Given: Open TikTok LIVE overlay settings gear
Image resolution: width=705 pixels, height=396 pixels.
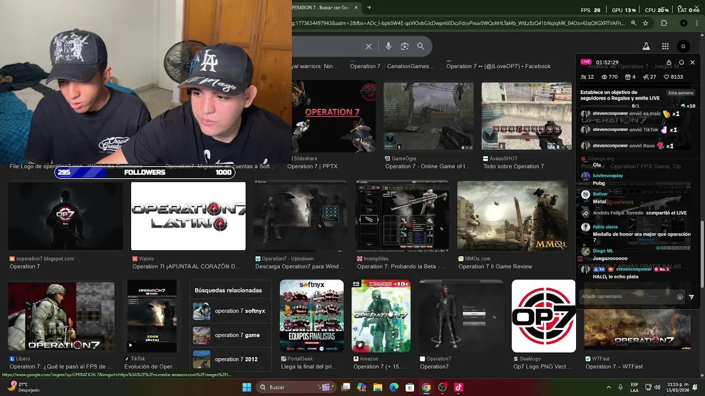Looking at the screenshot, I should click(681, 62).
